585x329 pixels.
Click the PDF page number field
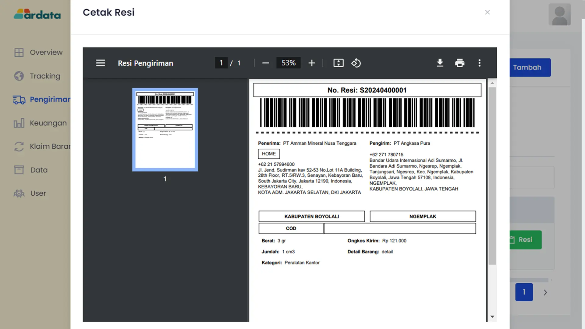(221, 63)
